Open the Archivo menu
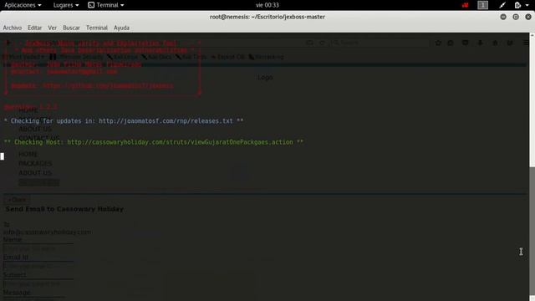Viewport: 535px width, 301px height. coord(13,28)
